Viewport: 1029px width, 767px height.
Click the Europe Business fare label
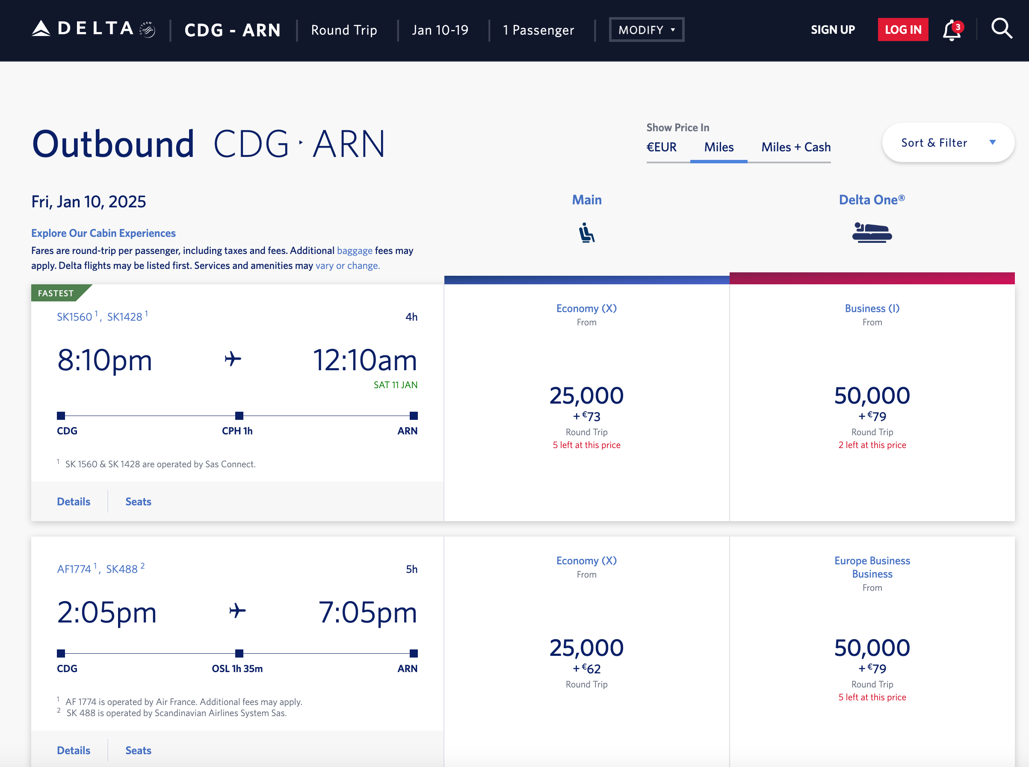[x=872, y=567]
